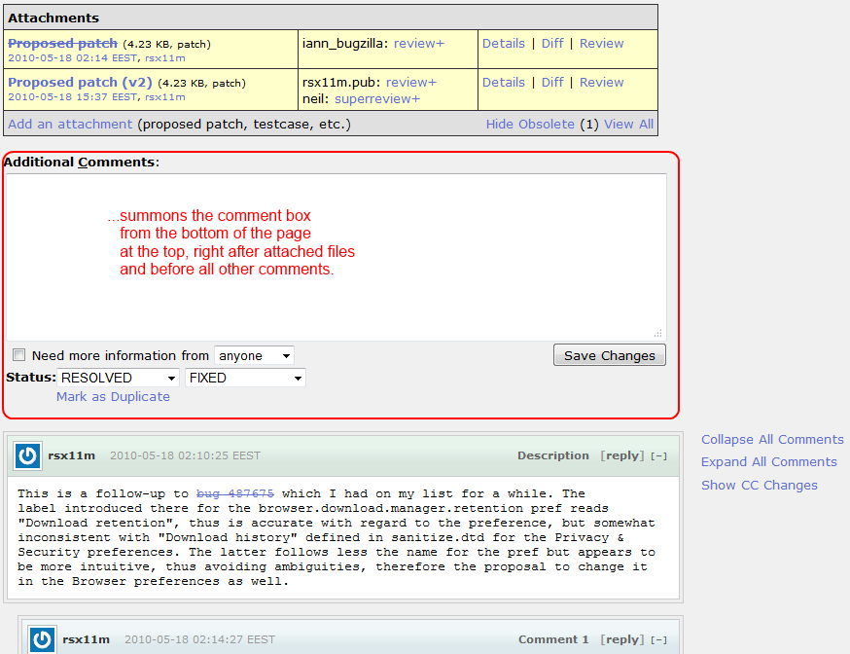Click the Status label
850x654 pixels.
click(31, 378)
